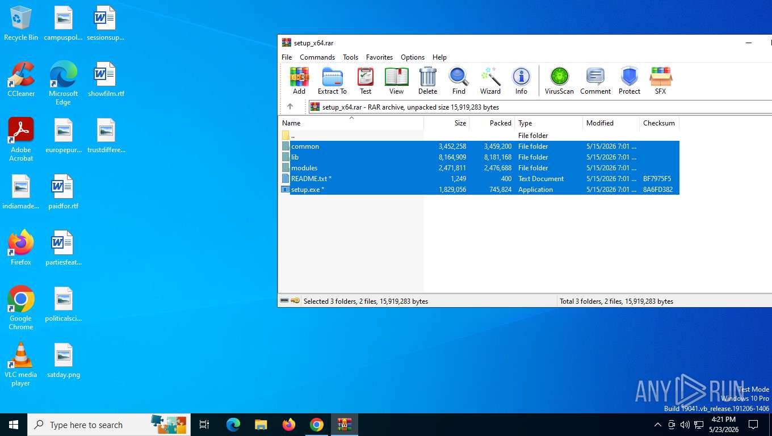Open the CCleaner desktop shortcut
Image resolution: width=772 pixels, height=436 pixels.
[x=21, y=79]
